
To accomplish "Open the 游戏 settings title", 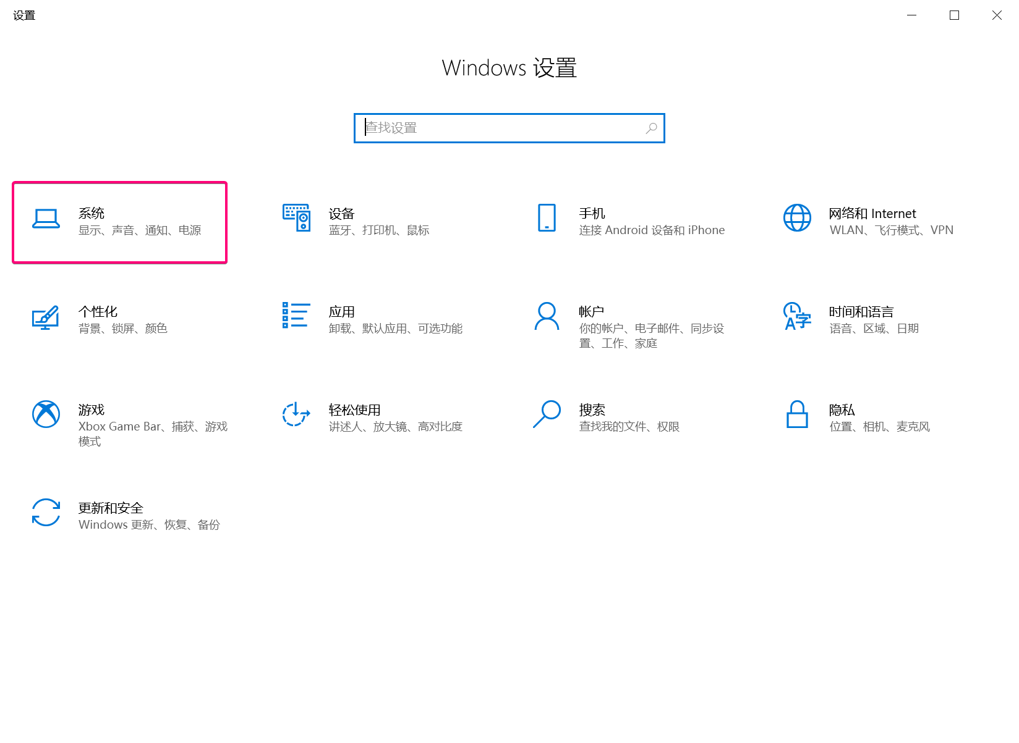I will click(x=92, y=409).
